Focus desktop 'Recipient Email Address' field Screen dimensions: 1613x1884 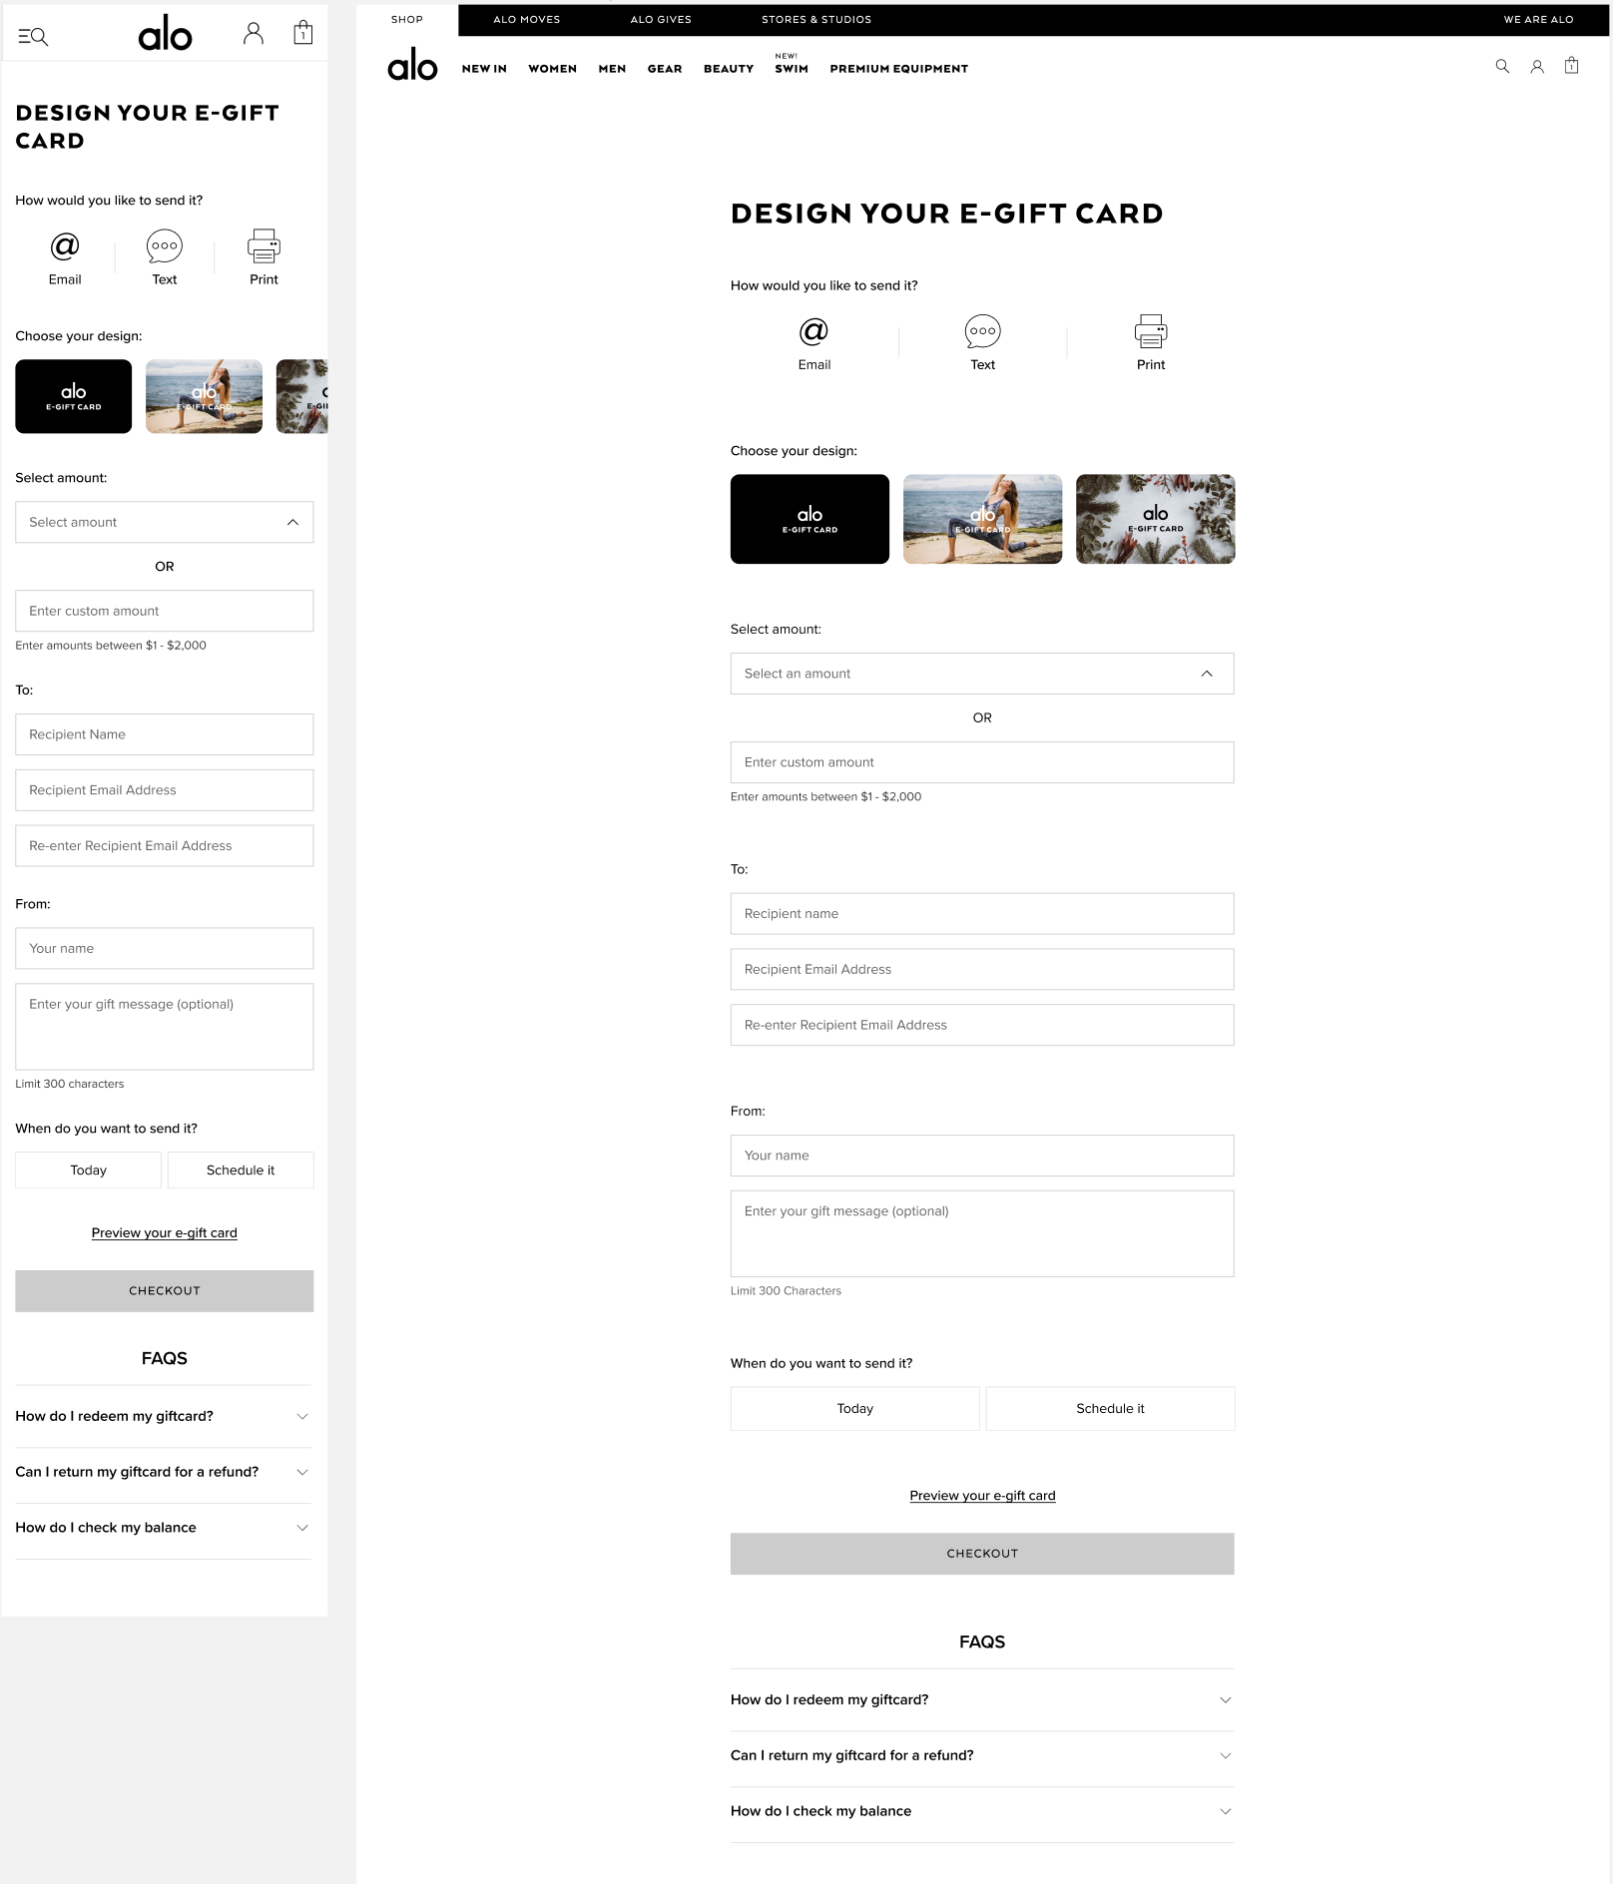pos(982,970)
